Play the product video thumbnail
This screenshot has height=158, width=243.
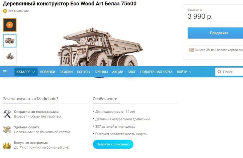point(9,25)
